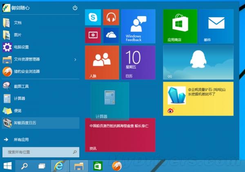The image size is (245, 172).
Task: Open the Windows Feedback tile
Action: pos(138,26)
